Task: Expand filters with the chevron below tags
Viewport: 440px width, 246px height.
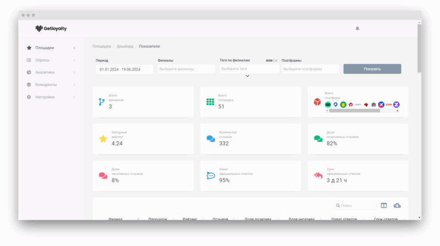Action: click(x=247, y=76)
